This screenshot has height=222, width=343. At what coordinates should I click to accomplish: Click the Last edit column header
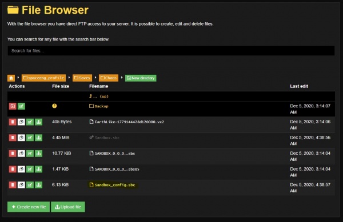299,86
